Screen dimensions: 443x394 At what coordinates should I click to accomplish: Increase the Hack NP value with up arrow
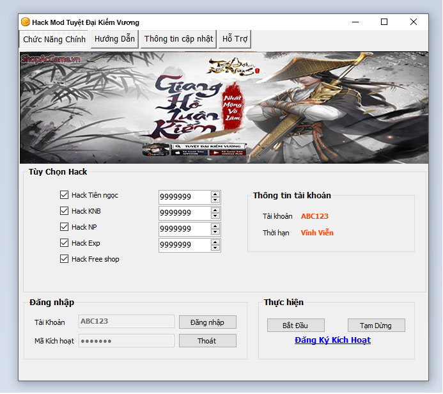point(215,226)
